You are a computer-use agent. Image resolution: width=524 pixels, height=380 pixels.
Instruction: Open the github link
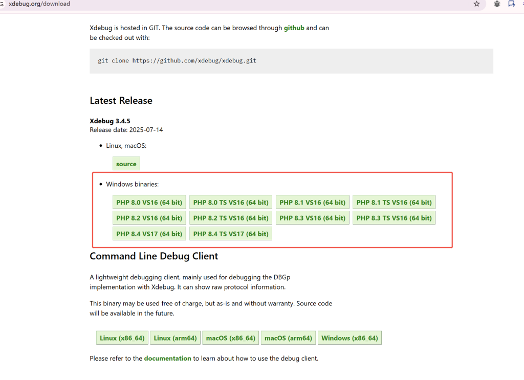[294, 28]
